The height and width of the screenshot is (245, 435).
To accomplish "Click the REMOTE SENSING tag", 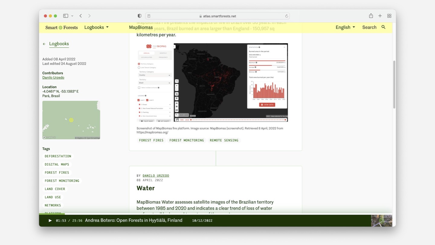I will point(224,140).
